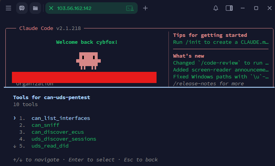Image resolution: width=275 pixels, height=166 pixels.
Task: Select uds_discover_sessions tool
Action: tap(64, 139)
